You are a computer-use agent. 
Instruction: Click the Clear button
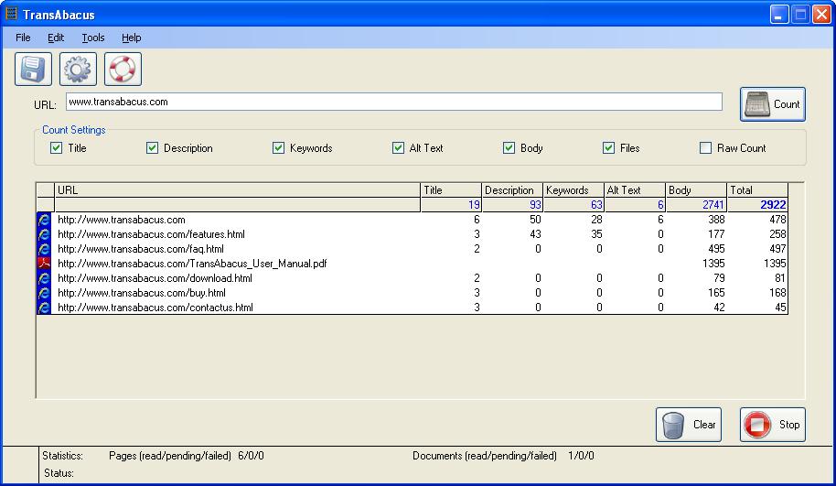click(689, 425)
